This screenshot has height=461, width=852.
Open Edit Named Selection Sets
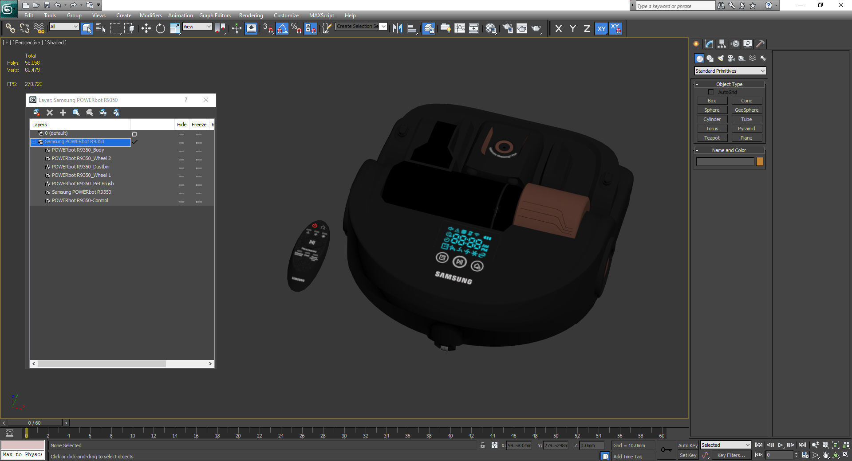click(326, 28)
